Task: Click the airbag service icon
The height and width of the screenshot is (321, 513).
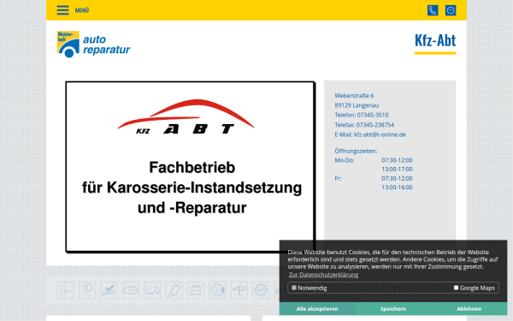Action: [x=87, y=290]
